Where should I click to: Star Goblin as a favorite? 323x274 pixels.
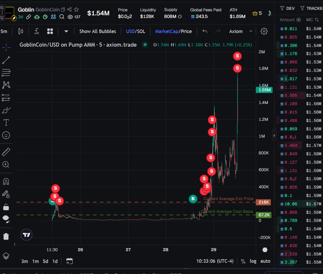(76, 10)
